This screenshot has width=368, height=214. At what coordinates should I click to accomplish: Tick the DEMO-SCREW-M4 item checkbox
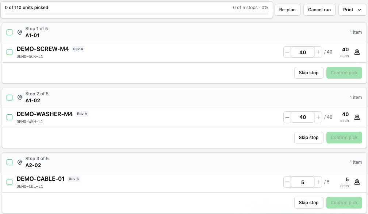9,52
